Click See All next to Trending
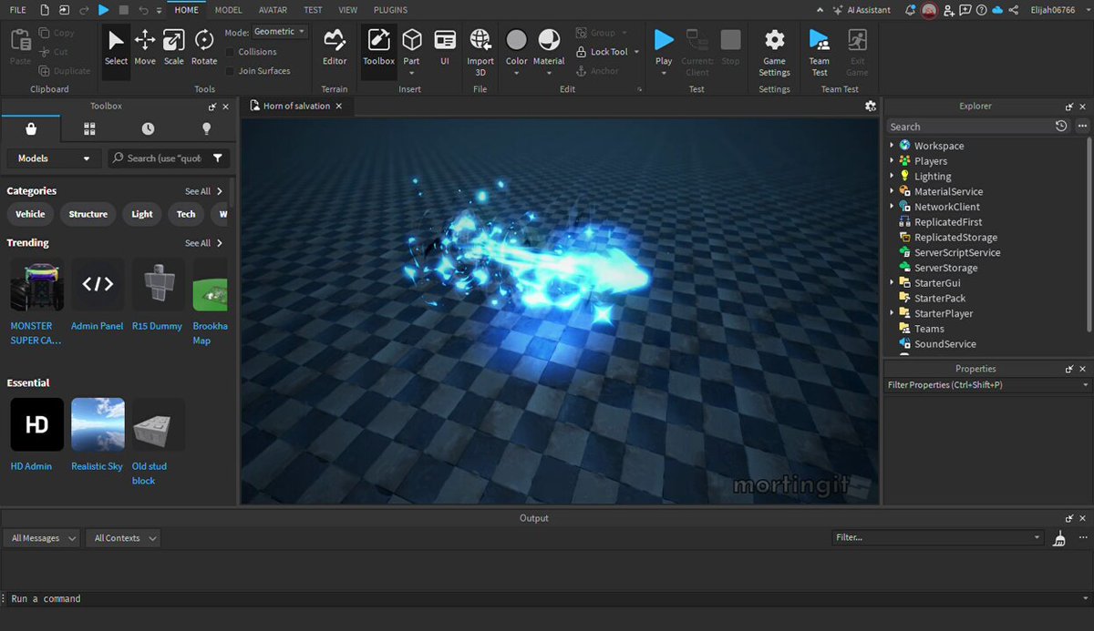This screenshot has width=1094, height=631. [204, 243]
